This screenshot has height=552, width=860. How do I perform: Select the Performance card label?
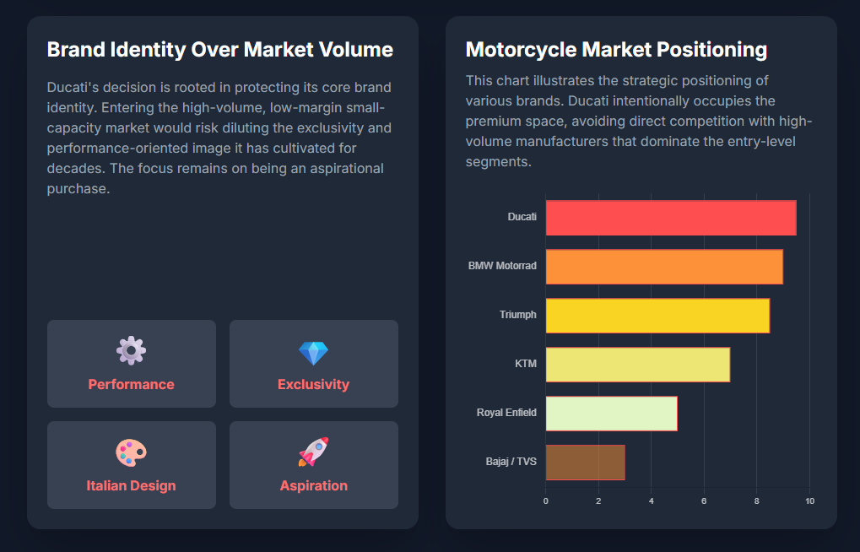coord(131,385)
